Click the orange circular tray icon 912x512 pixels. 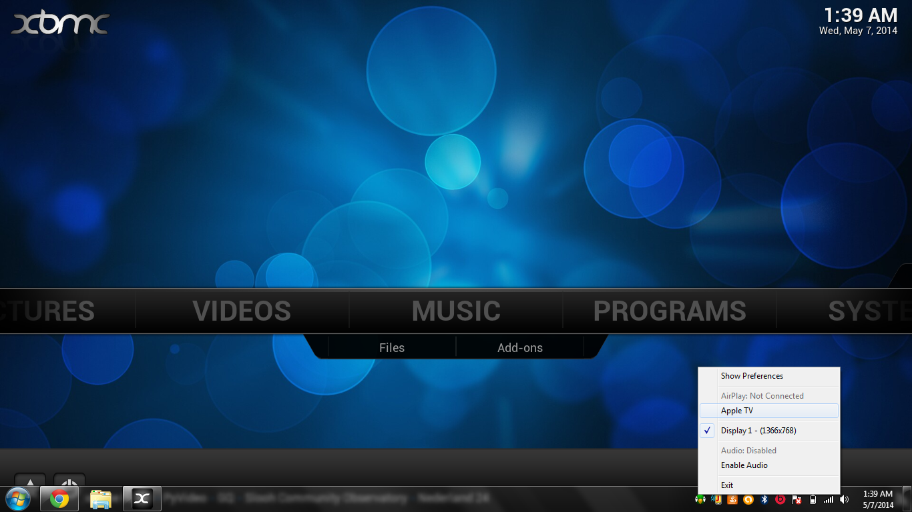748,499
